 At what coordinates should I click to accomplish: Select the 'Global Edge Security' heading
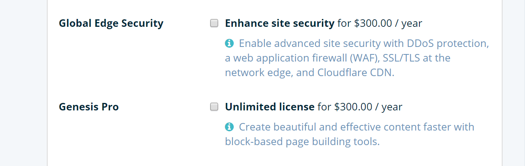(111, 23)
